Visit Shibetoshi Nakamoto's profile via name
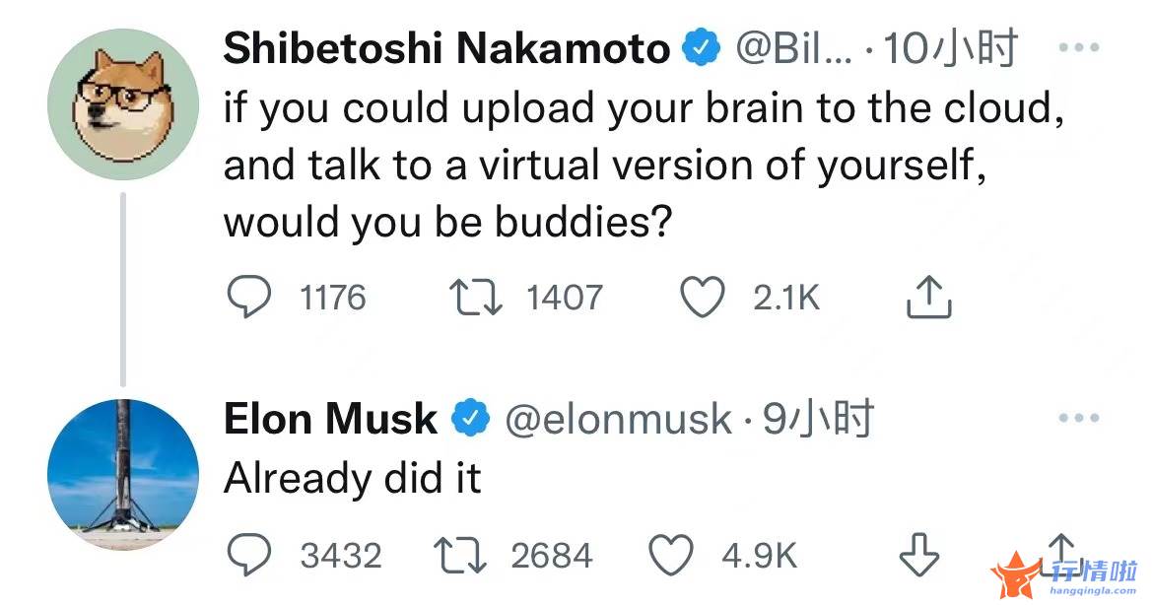This screenshot has height=605, width=1153. click(x=447, y=48)
